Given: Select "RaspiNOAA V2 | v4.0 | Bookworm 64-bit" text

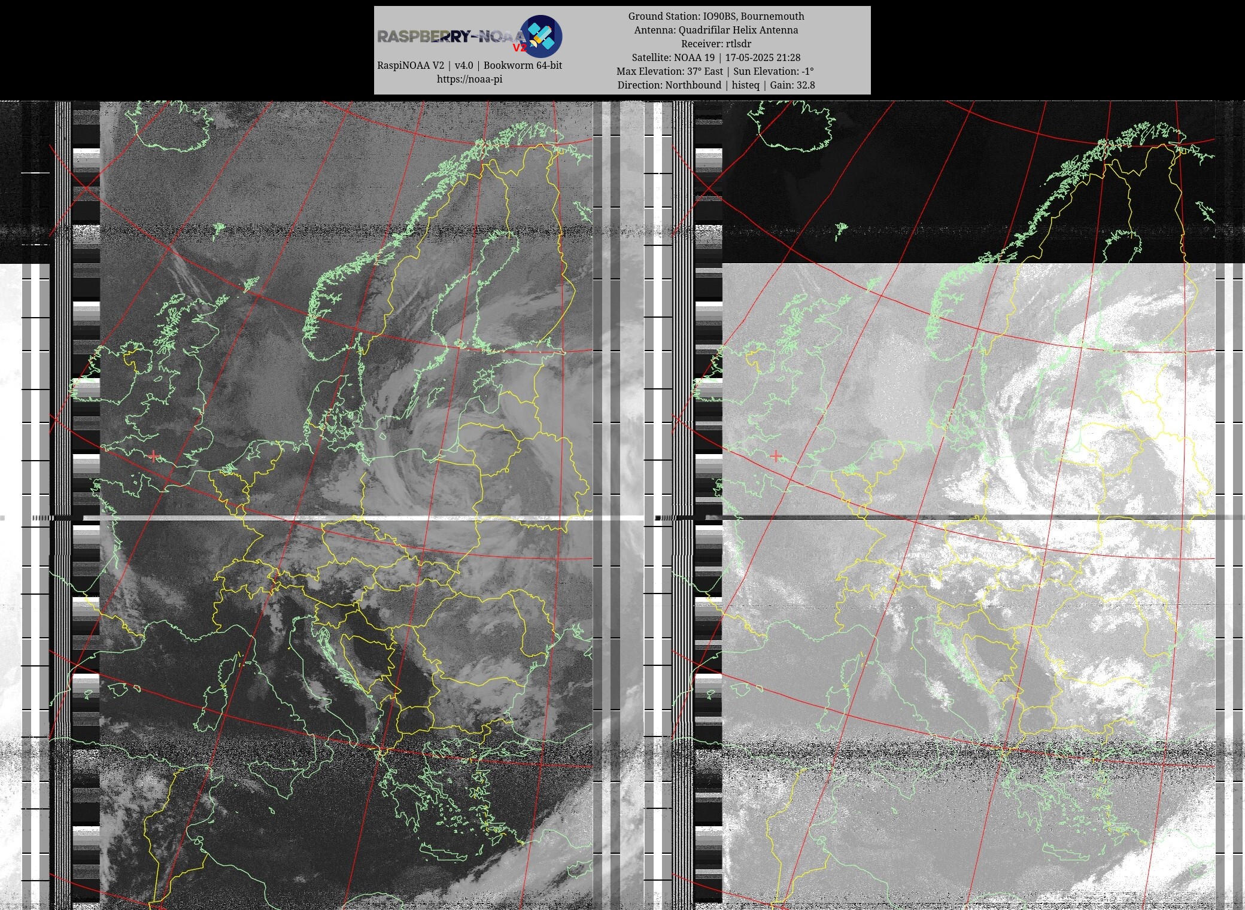Looking at the screenshot, I should click(469, 65).
